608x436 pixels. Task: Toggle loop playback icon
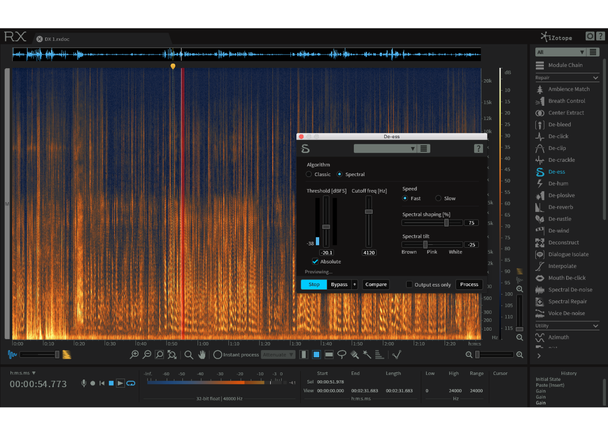coord(131,383)
